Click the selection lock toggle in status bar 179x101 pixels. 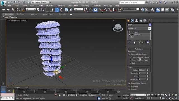pos(60,95)
